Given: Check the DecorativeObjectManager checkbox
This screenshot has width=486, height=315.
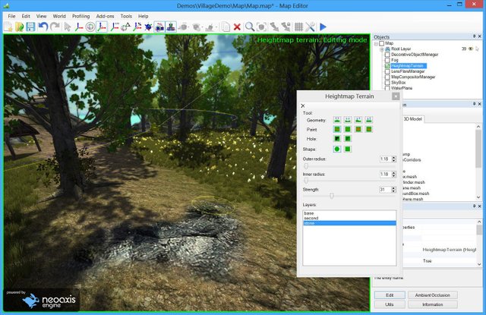Looking at the screenshot, I should (x=387, y=55).
